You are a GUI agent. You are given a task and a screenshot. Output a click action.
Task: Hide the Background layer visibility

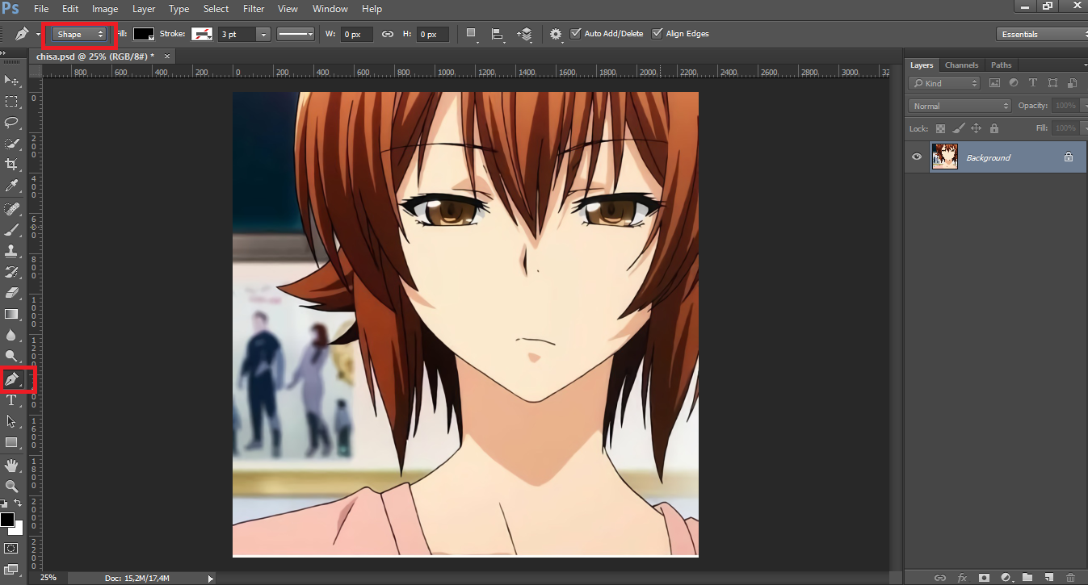point(916,157)
